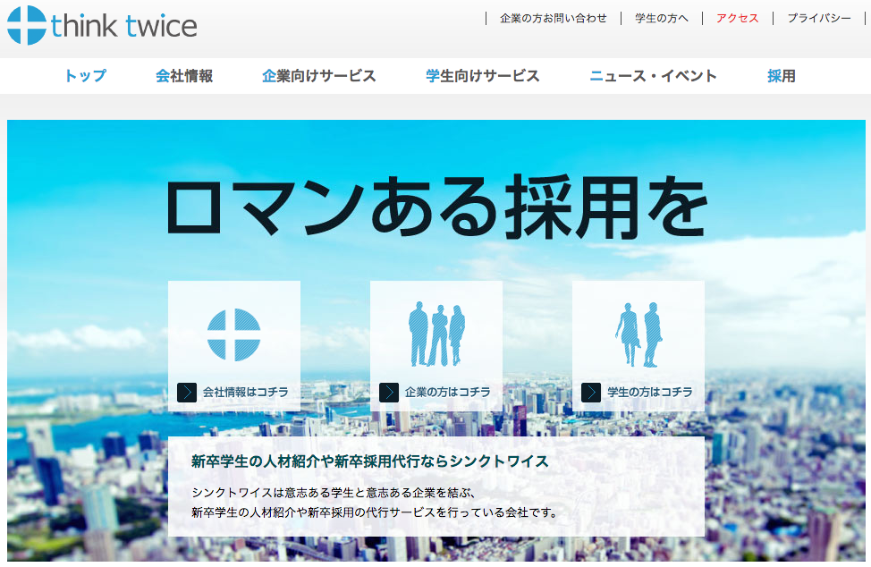This screenshot has height=567, width=871.
Task: Open the プライバシー link
Action: pyautogui.click(x=819, y=18)
